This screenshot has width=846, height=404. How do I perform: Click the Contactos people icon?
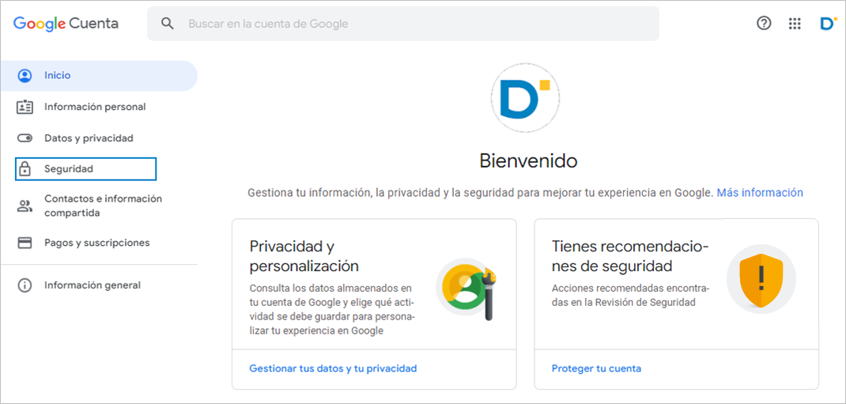tap(25, 206)
